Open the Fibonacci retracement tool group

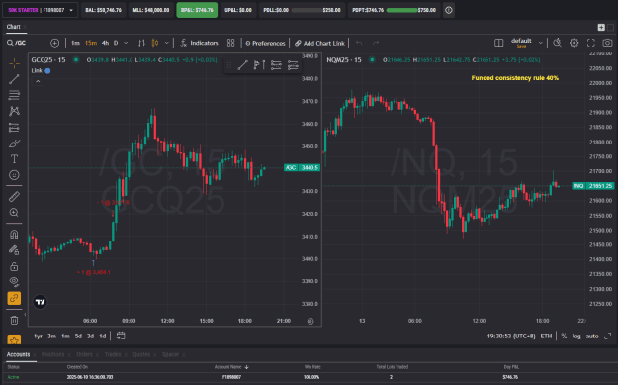(x=14, y=95)
